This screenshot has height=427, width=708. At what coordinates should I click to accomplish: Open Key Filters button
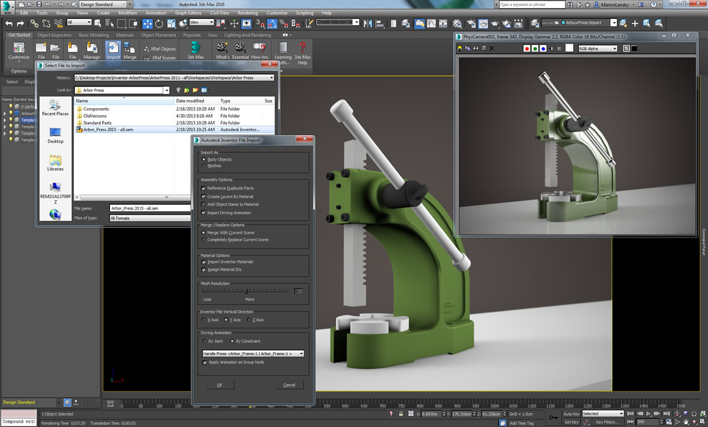[x=607, y=422]
